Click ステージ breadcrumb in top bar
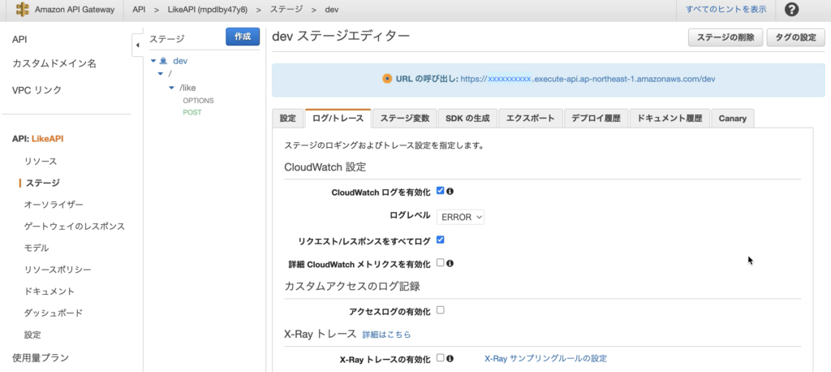The image size is (831, 372). [x=286, y=10]
